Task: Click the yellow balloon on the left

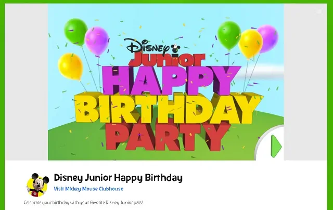Action: (x=70, y=67)
